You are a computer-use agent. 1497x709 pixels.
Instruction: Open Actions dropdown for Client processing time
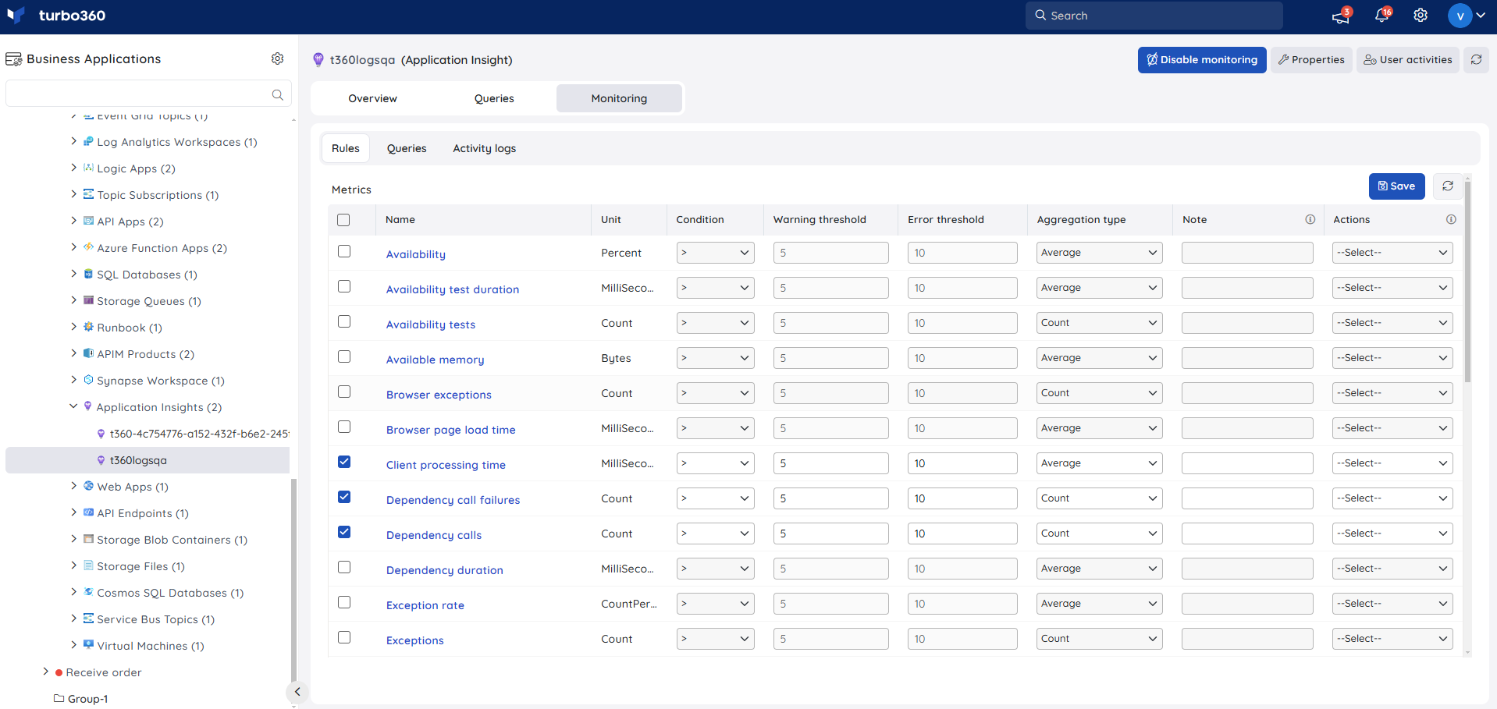(x=1392, y=463)
